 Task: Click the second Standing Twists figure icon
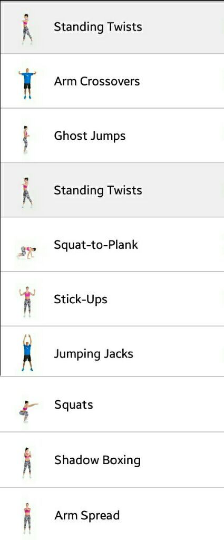(x=27, y=193)
